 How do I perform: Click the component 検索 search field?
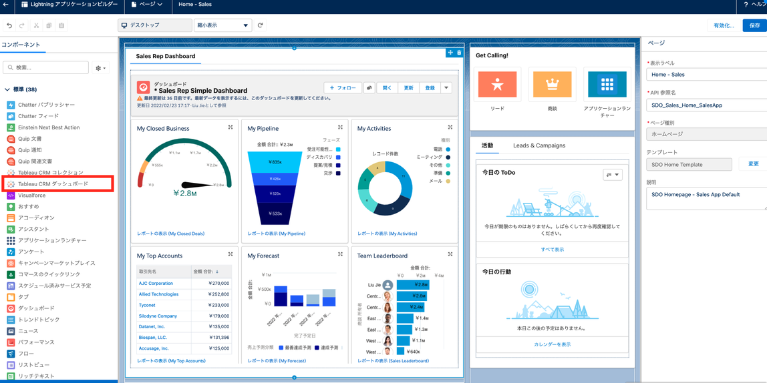coord(46,68)
